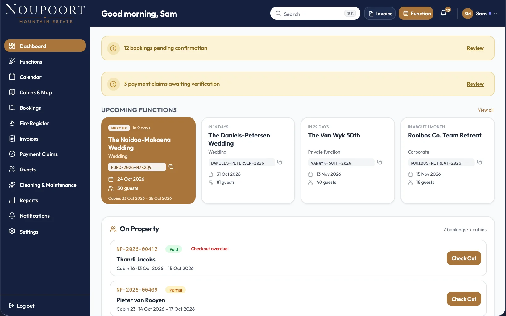Click the Paid status badge
Screen dimensions: 506x316
coord(174,249)
